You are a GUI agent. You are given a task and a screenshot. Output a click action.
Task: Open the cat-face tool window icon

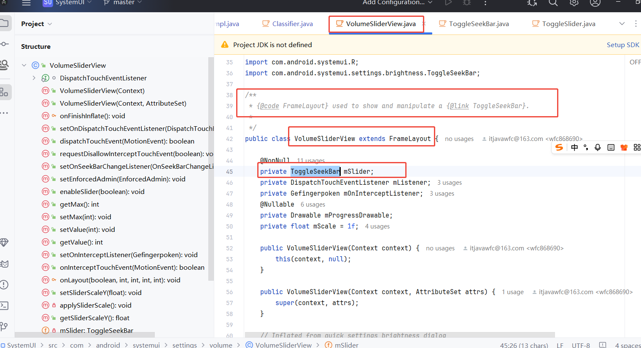click(4, 264)
